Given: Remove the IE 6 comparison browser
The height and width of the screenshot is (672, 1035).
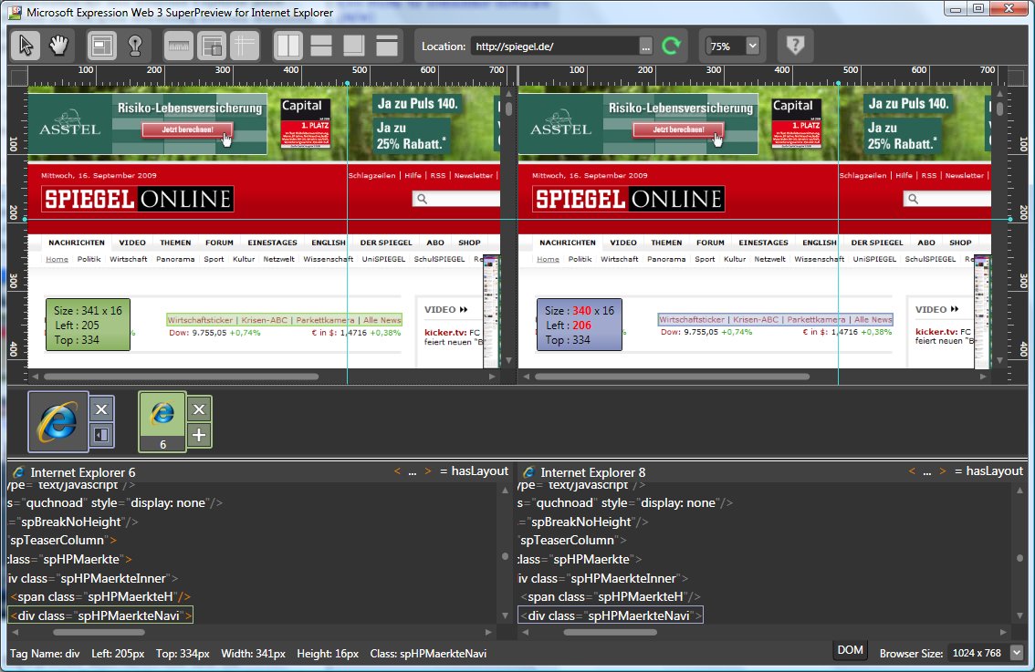Looking at the screenshot, I should click(199, 409).
